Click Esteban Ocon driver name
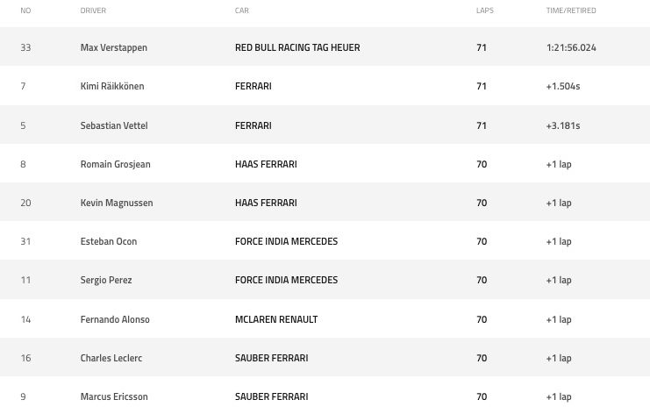The width and height of the screenshot is (650, 414). [108, 241]
